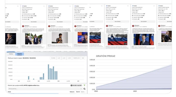Click Inactive status dot on EU flags portrait card

pyautogui.click(x=133, y=6)
